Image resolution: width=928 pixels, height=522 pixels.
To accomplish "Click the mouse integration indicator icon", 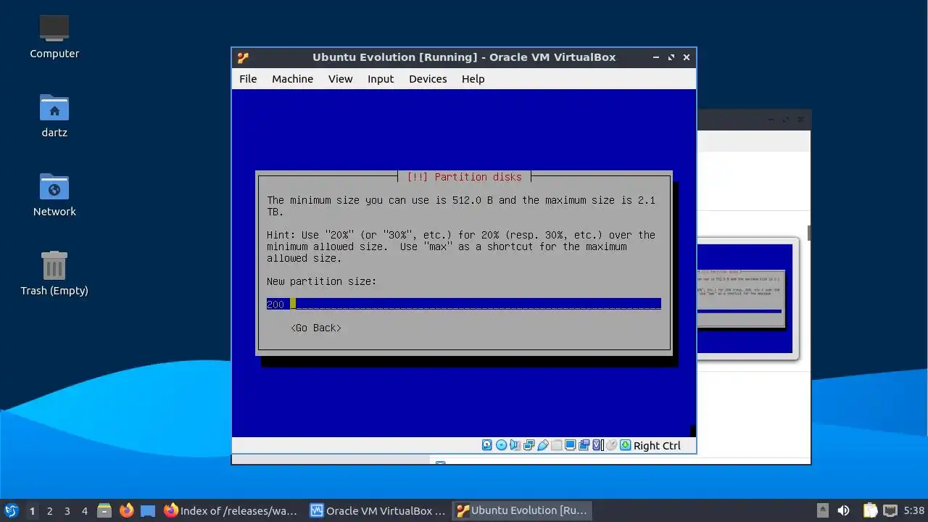I will pos(611,445).
